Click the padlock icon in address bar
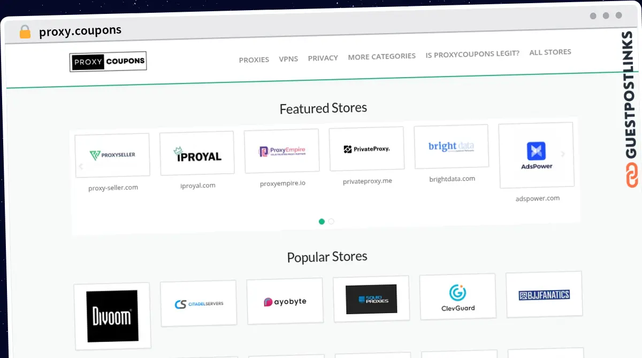 point(25,32)
